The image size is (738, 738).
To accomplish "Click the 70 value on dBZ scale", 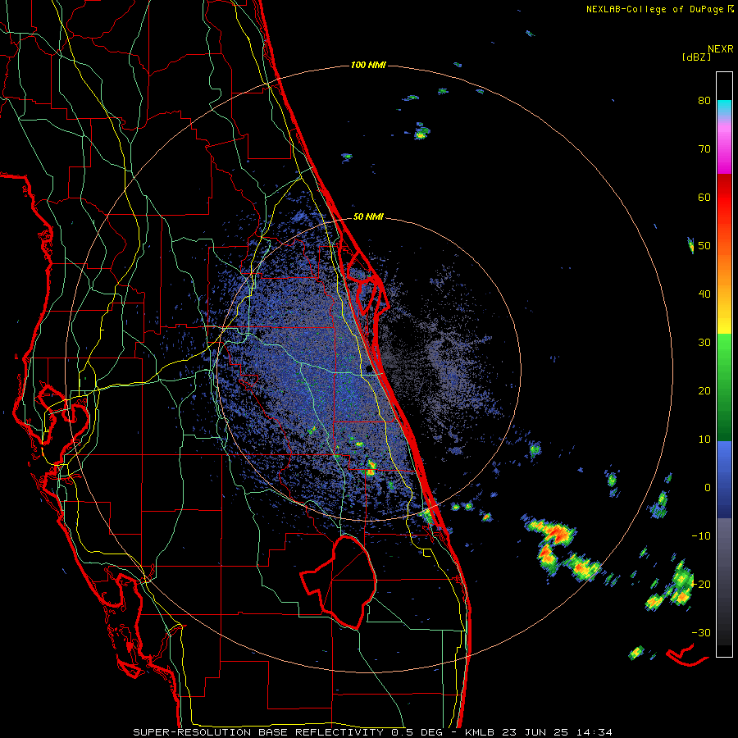I will click(704, 149).
